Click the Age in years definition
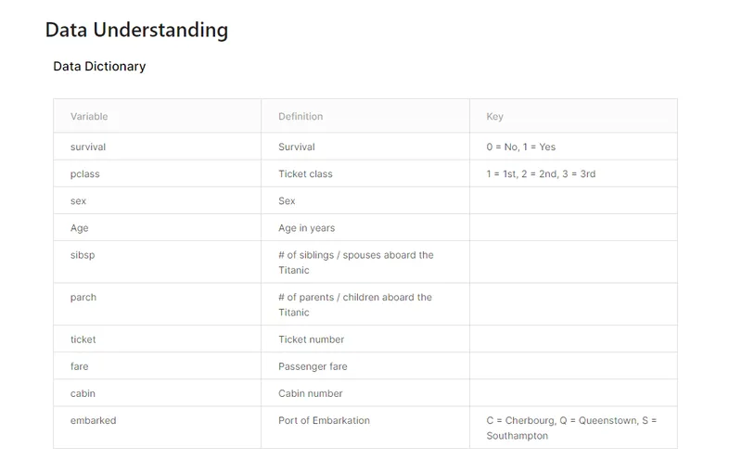The height and width of the screenshot is (473, 742). 307,228
